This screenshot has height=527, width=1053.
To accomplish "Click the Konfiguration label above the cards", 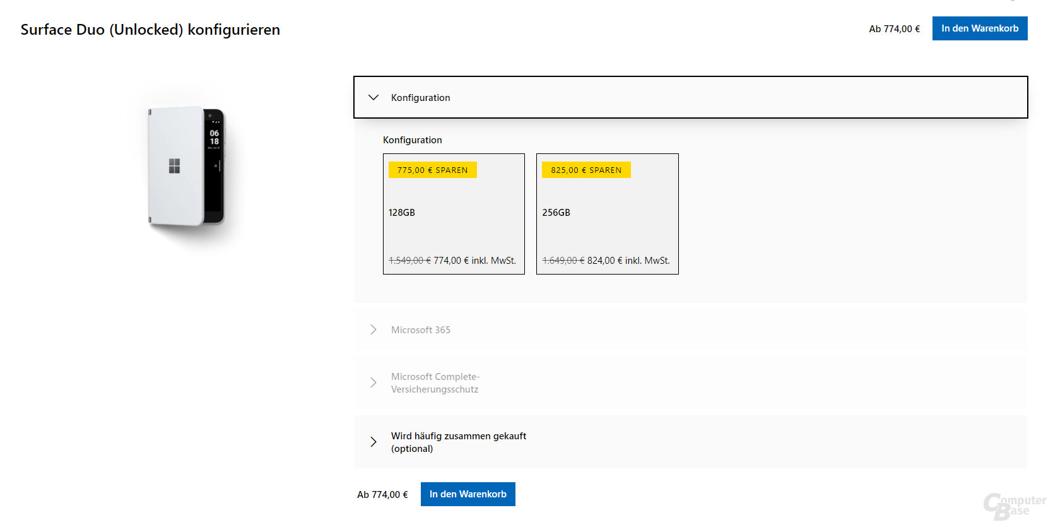I will coord(413,140).
